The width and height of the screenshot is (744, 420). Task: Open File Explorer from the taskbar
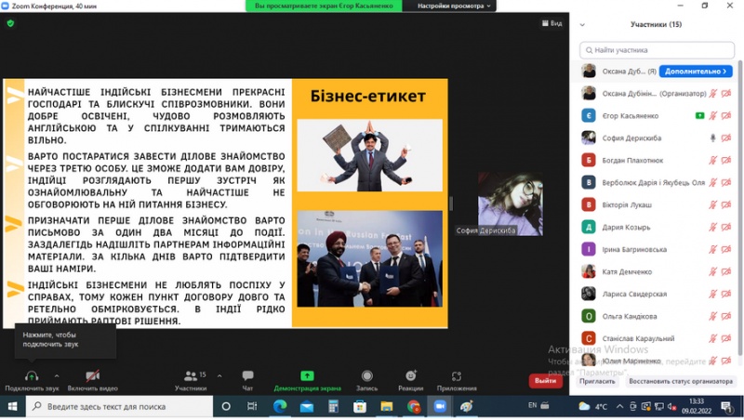click(x=387, y=406)
